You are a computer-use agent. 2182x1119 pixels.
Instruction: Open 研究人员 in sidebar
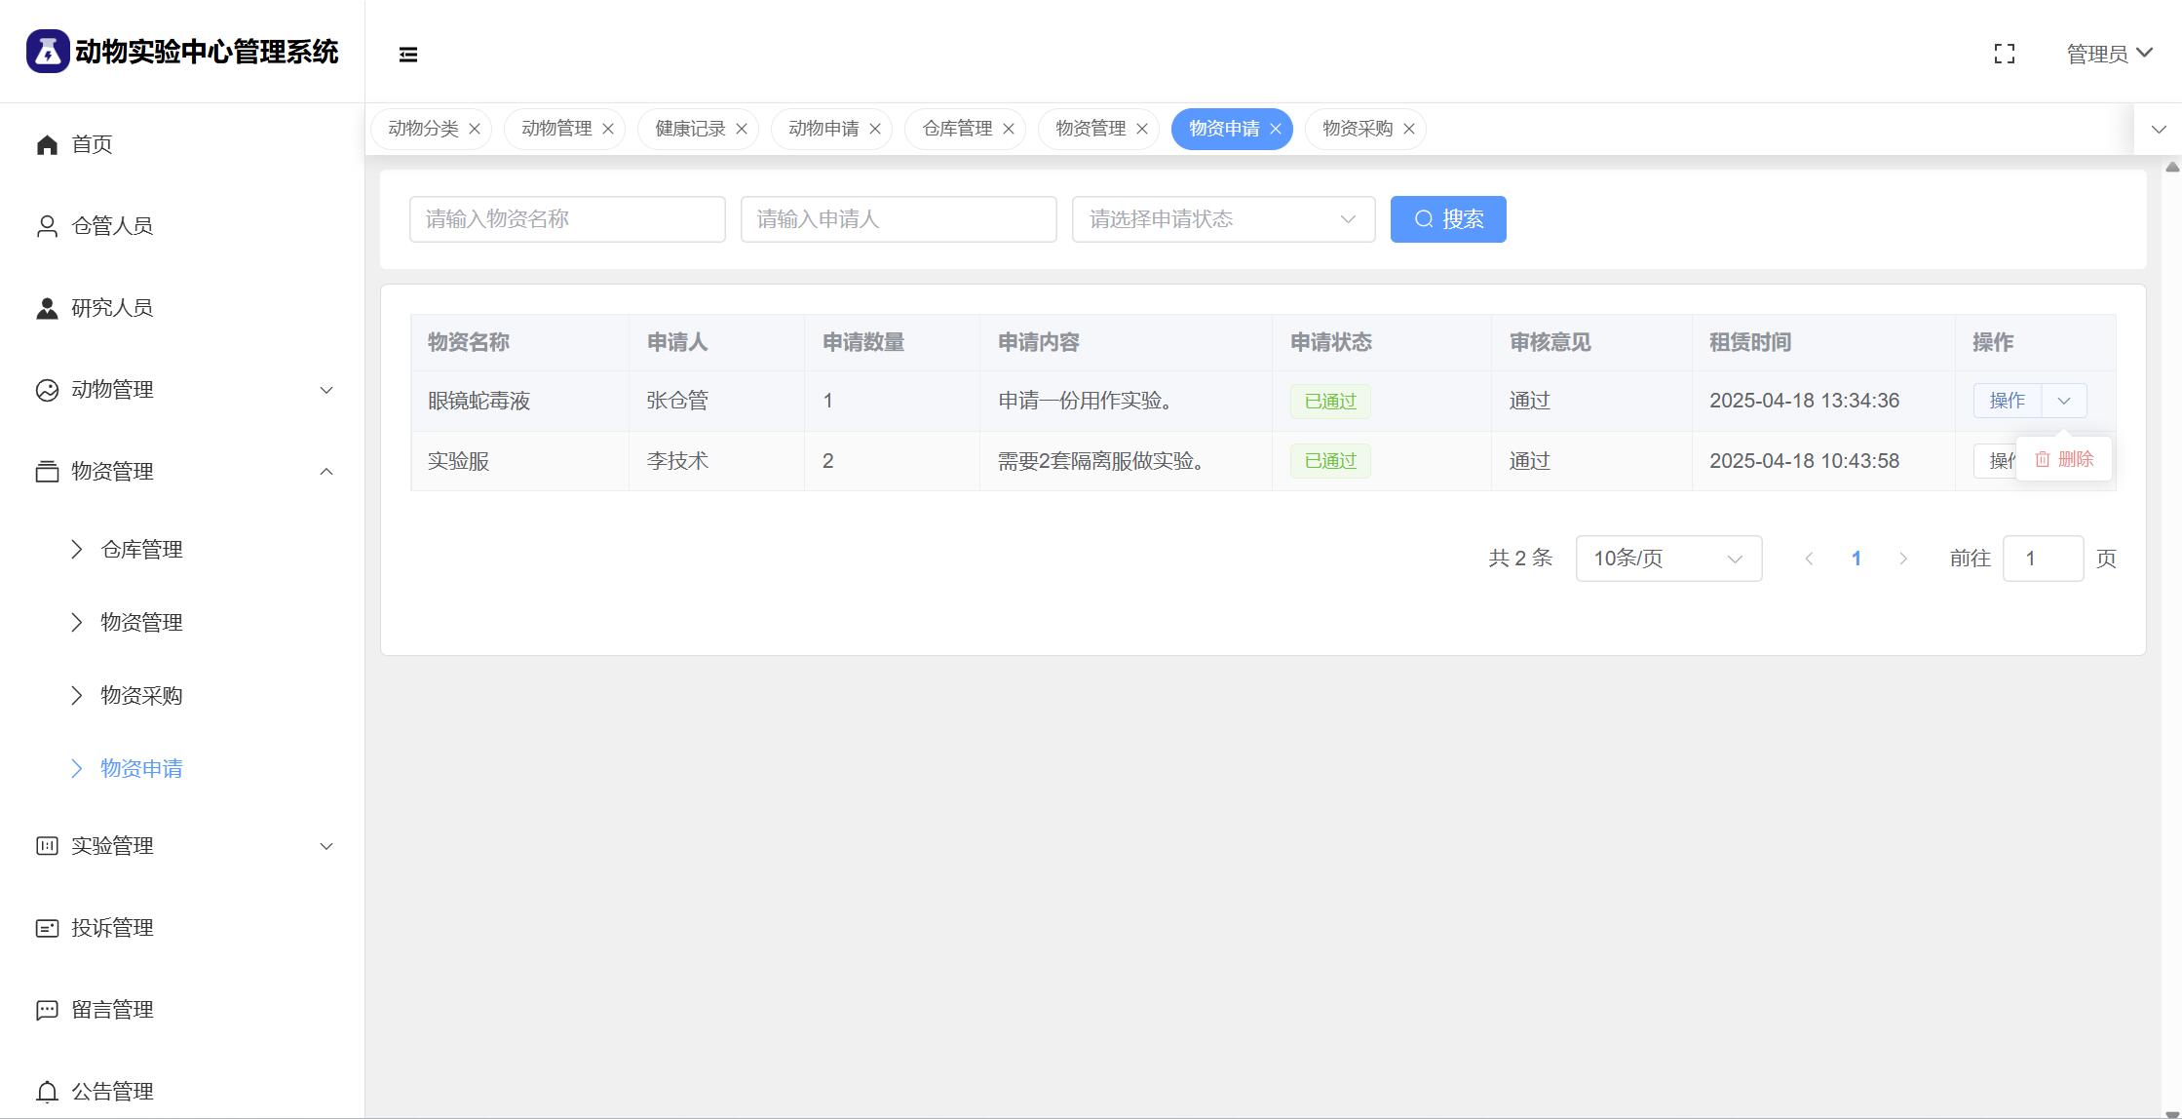click(111, 308)
